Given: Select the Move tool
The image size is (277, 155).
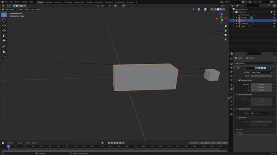Looking at the screenshot, I should click(4, 26).
